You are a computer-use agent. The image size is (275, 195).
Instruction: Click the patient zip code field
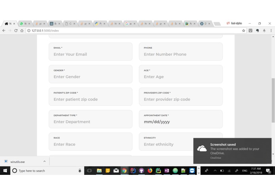pyautogui.click(x=91, y=97)
